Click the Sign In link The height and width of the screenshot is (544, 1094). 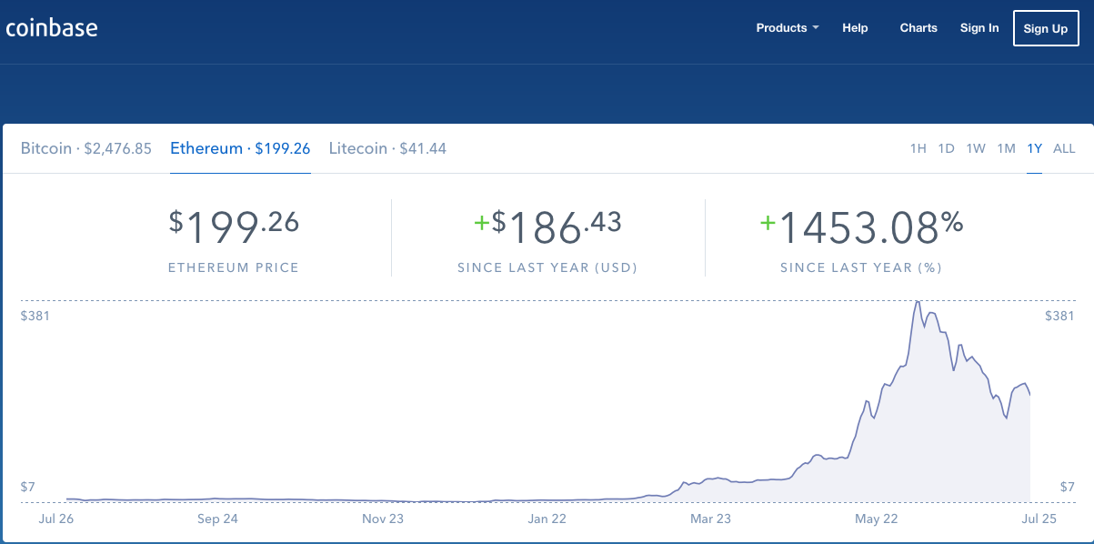(x=979, y=28)
